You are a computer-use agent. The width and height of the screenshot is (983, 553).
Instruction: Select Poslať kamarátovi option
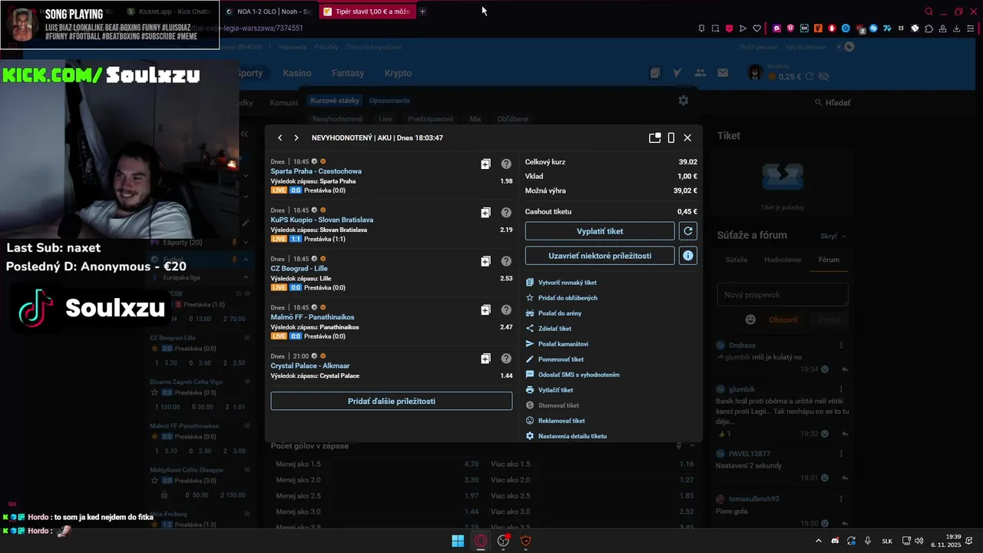557,344
